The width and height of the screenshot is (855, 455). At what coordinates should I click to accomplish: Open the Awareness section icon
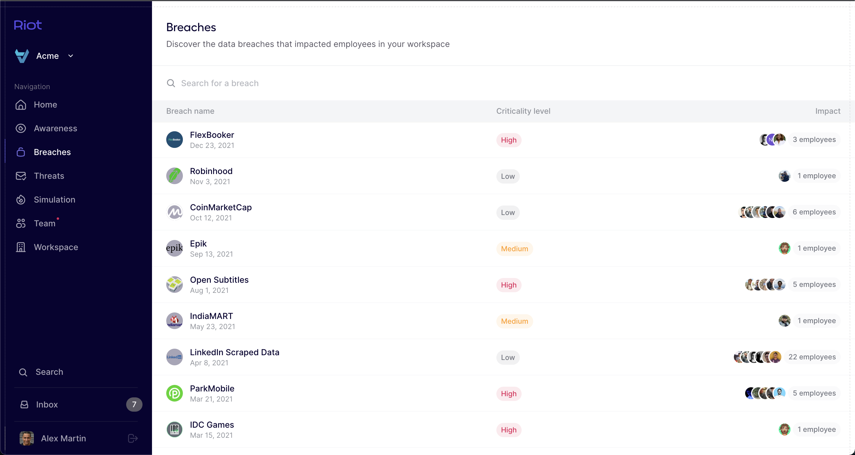coord(20,129)
